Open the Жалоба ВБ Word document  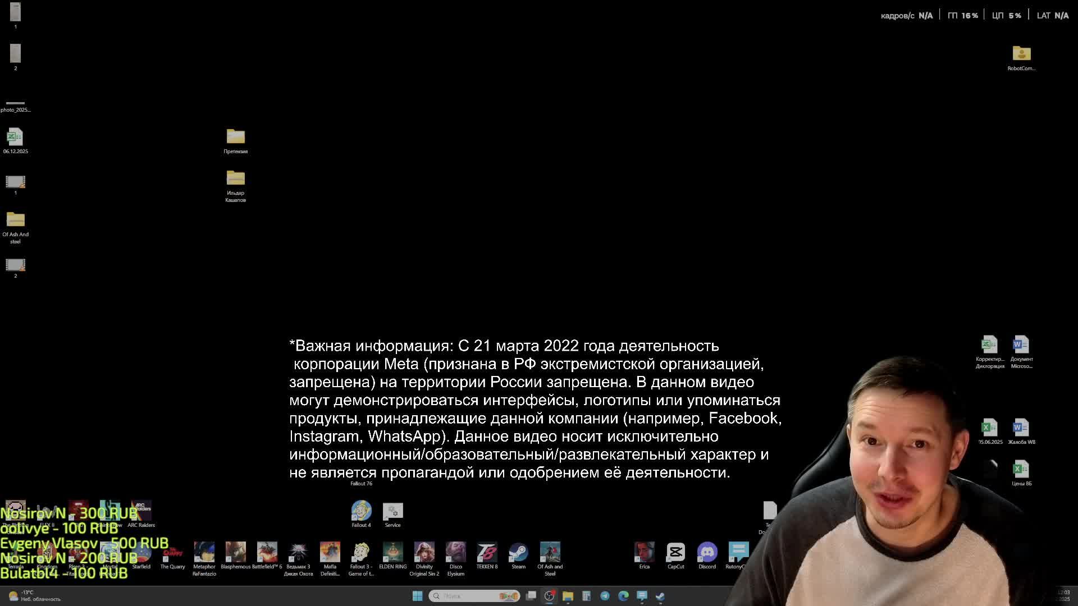click(x=1021, y=428)
